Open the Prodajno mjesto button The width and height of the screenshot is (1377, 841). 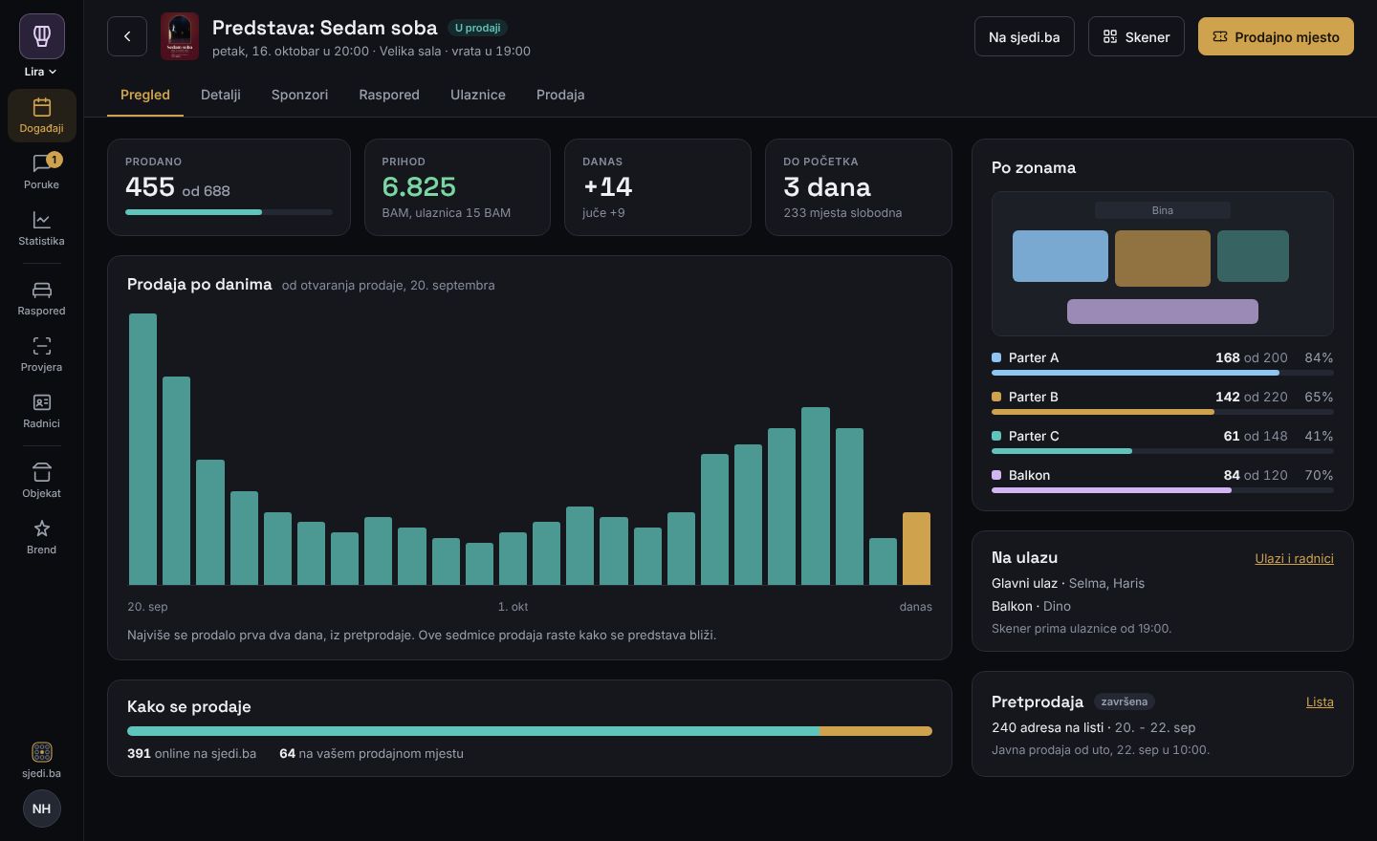pos(1276,36)
